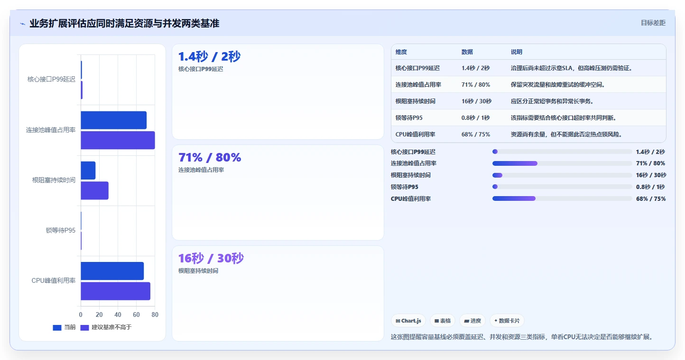Viewport: 685px width, 360px height.
Task: Select the 锁等待P95 cell in the table
Action: tap(409, 117)
